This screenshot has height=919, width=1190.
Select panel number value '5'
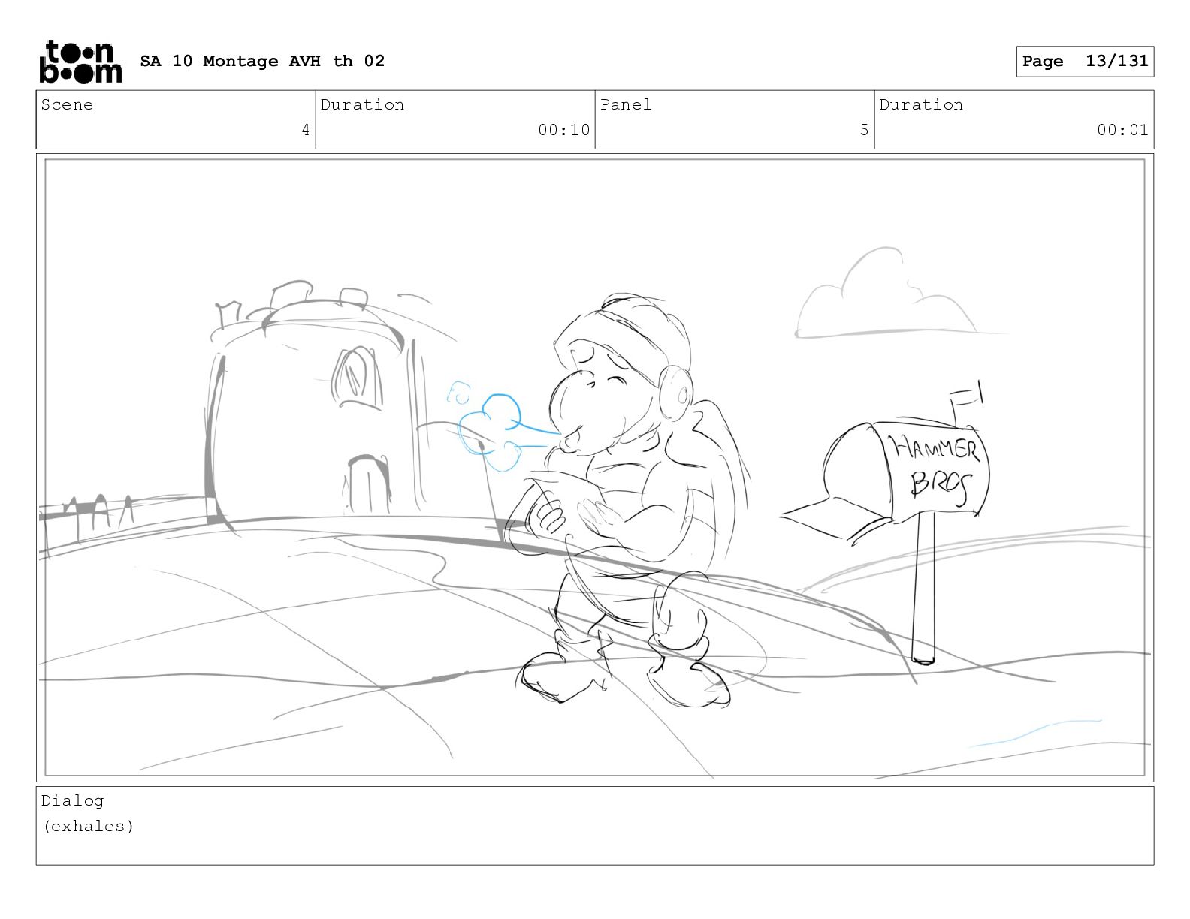pos(864,131)
